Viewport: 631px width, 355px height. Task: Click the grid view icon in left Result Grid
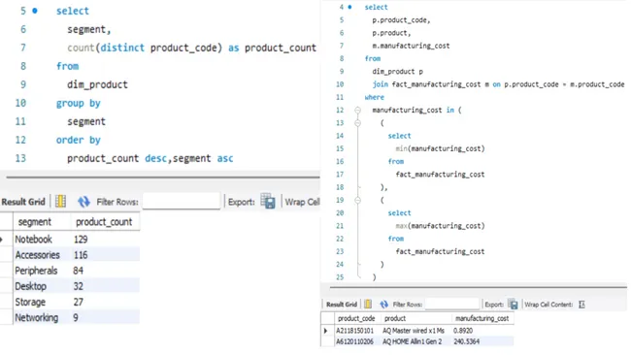[60, 201]
